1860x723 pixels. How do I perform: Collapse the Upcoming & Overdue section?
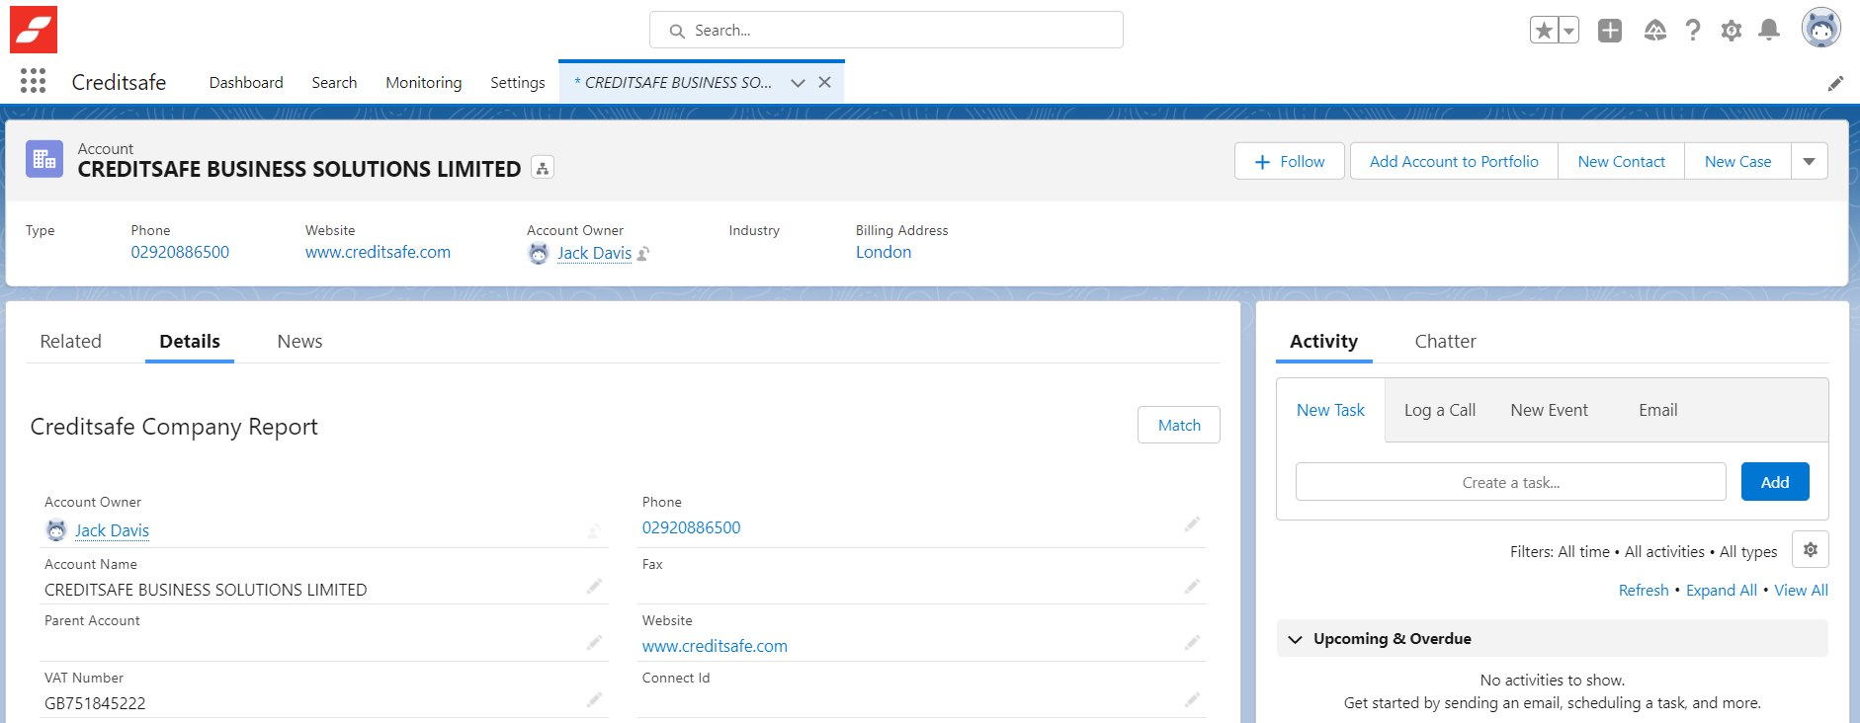point(1295,639)
